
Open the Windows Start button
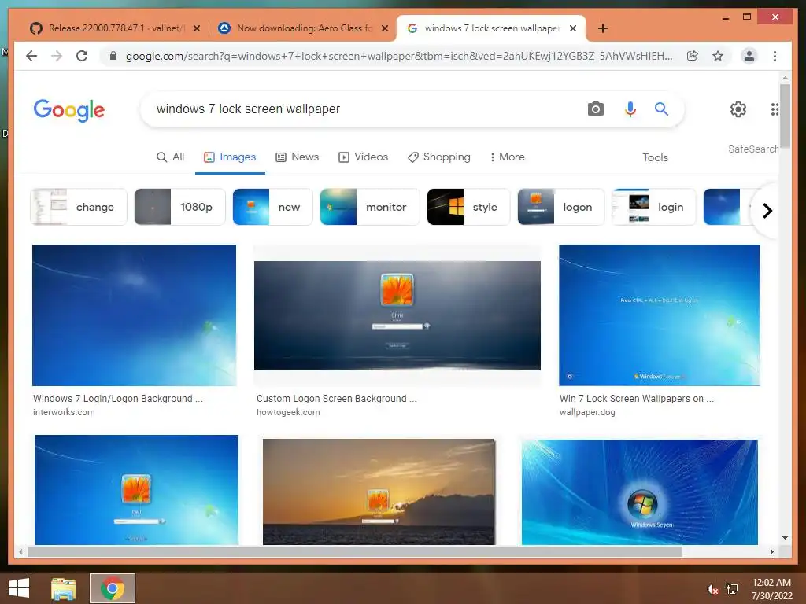click(x=19, y=588)
